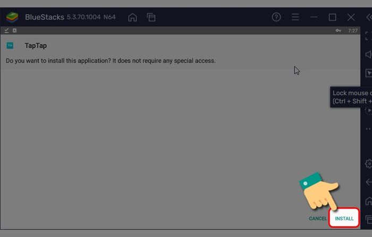Close the BlueStacks window

click(351, 17)
